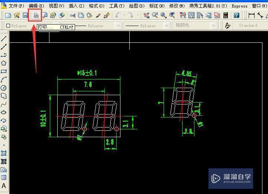Image resolution: width=268 pixels, height=194 pixels.
Task: Cut selection with the scissors icon
Action: 72,15
